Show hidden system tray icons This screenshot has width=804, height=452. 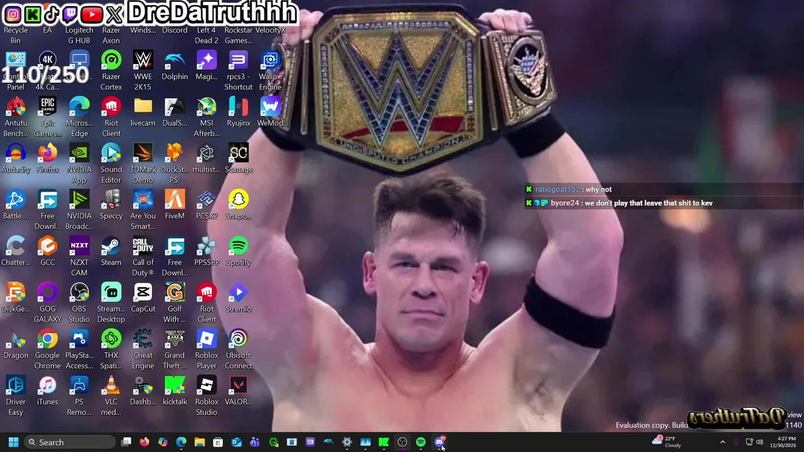pos(722,442)
